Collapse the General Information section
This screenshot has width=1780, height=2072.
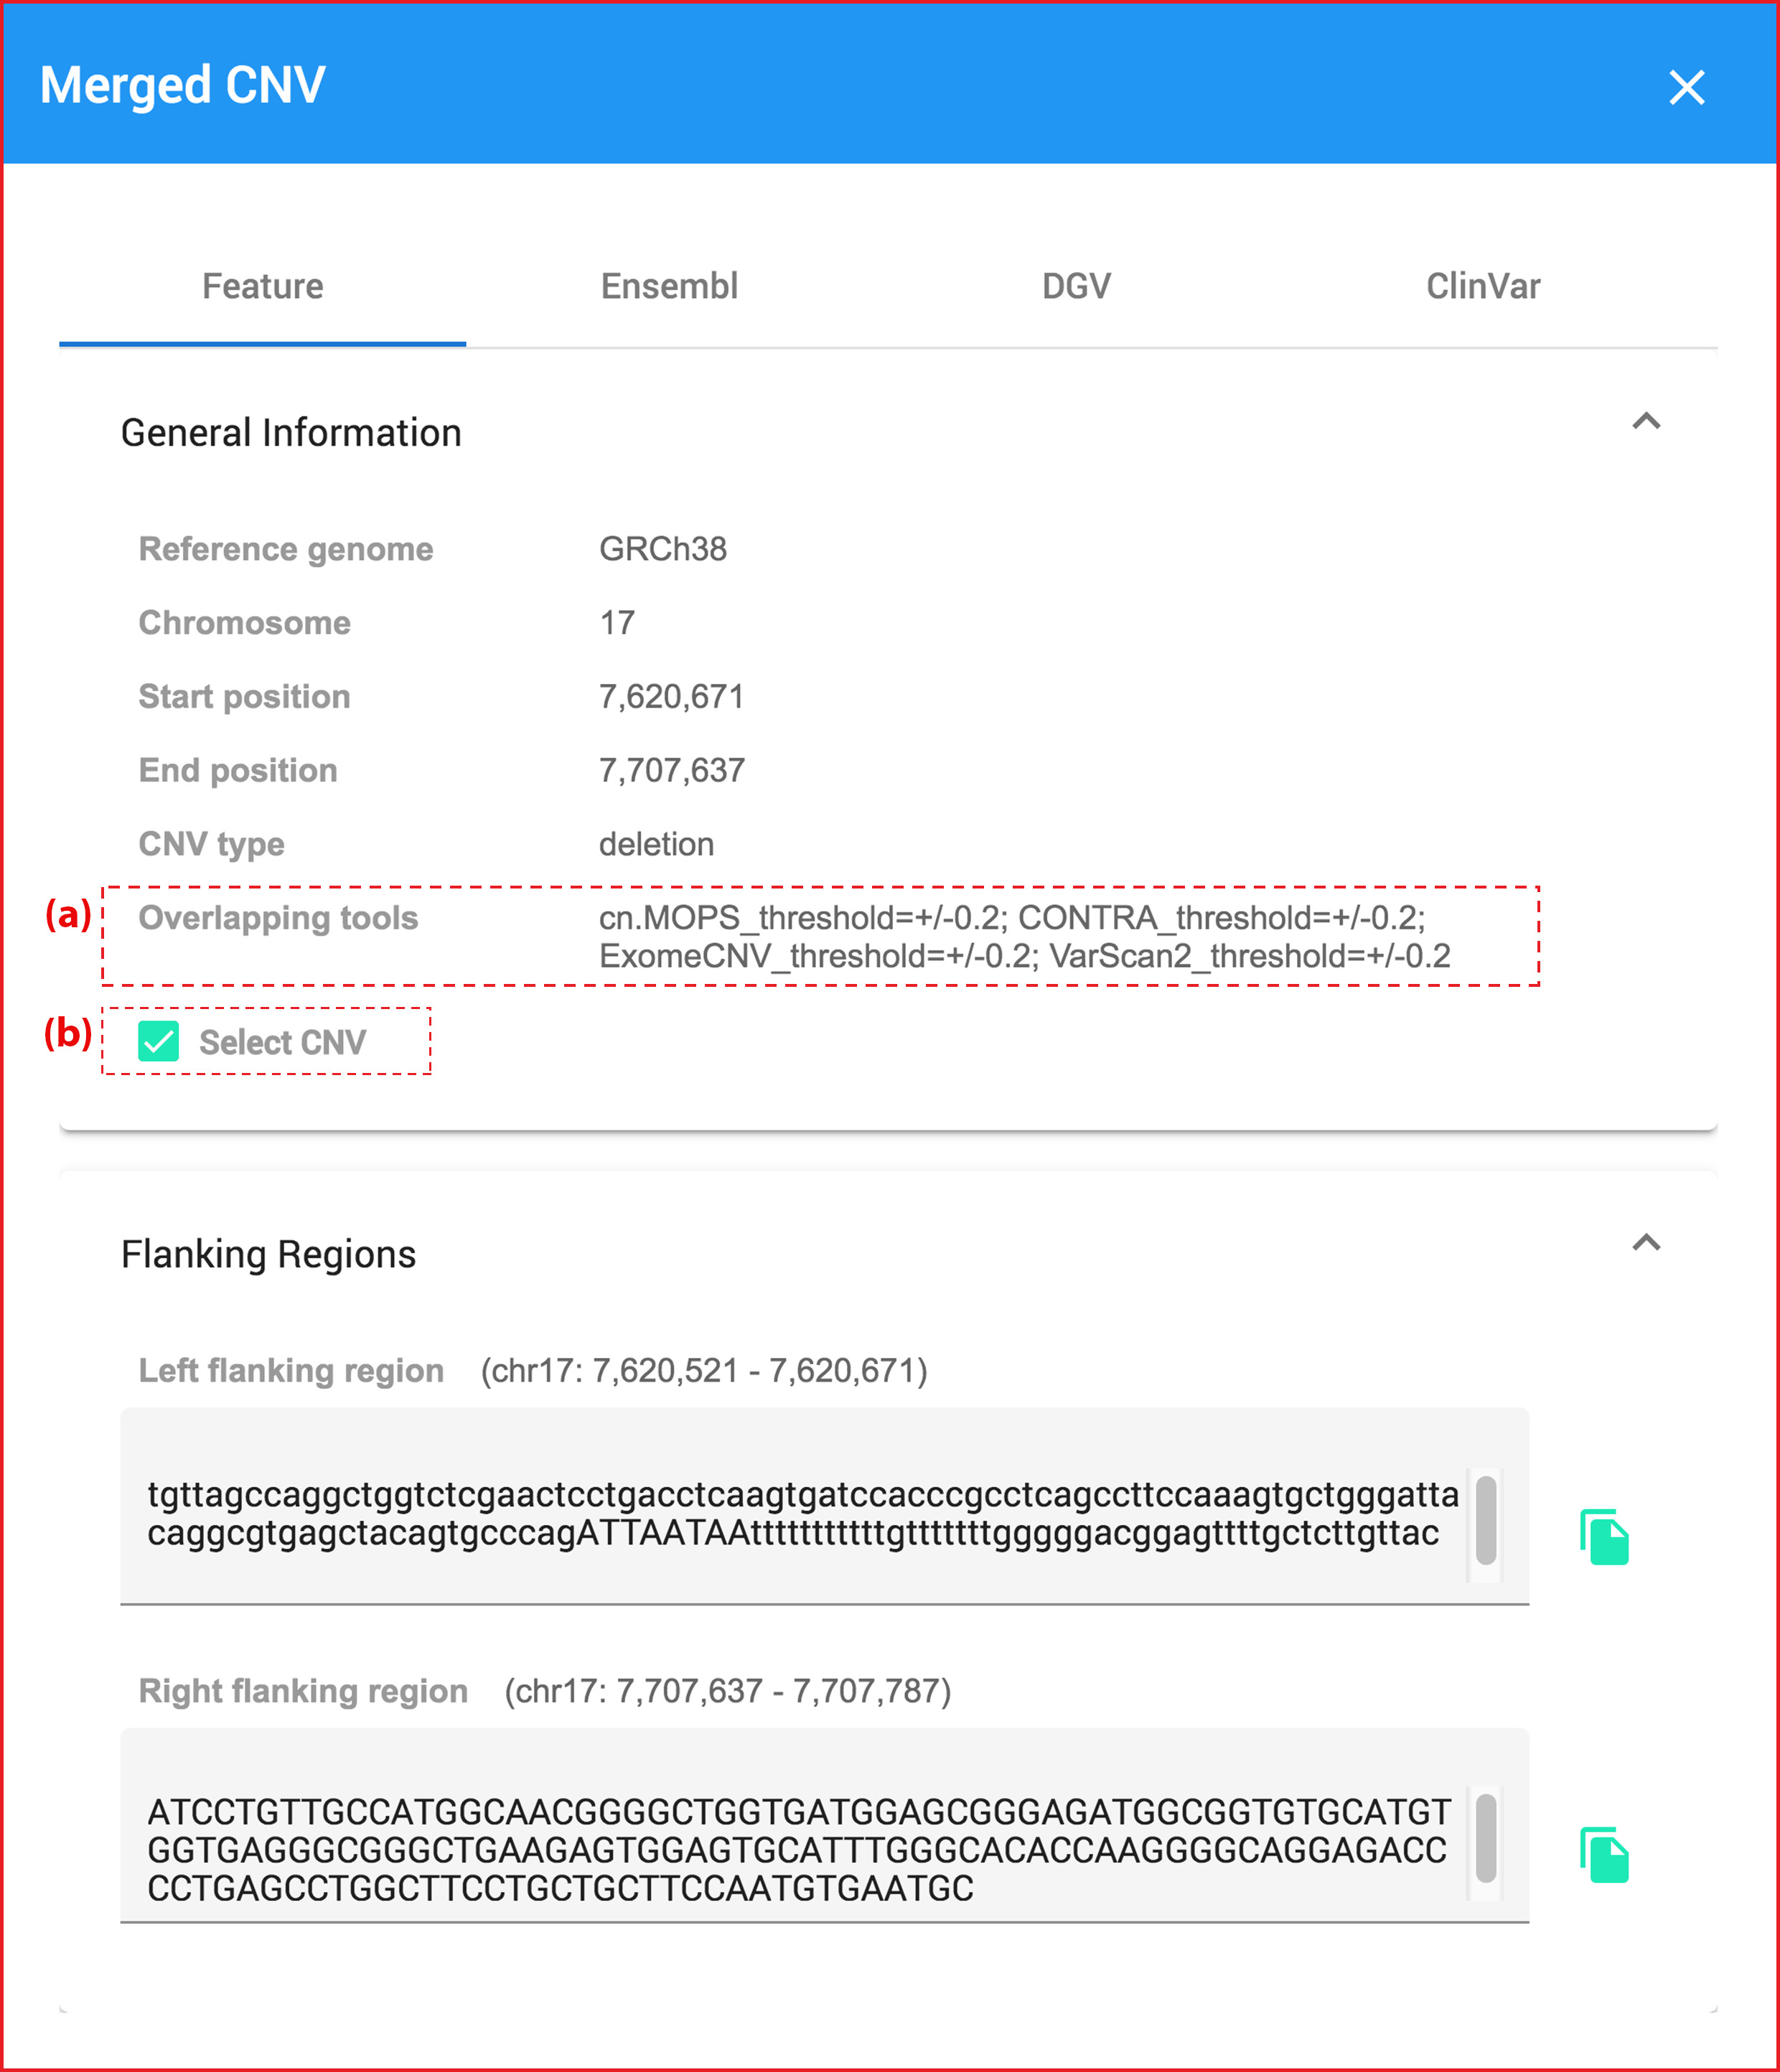point(1646,421)
